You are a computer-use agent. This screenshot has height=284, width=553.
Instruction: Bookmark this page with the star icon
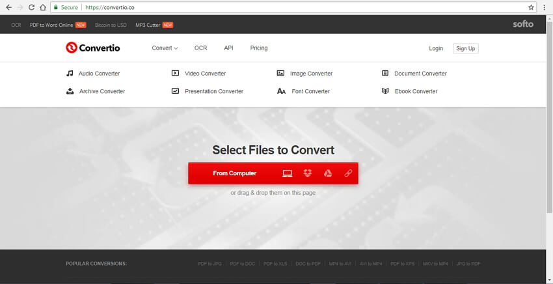[531, 7]
